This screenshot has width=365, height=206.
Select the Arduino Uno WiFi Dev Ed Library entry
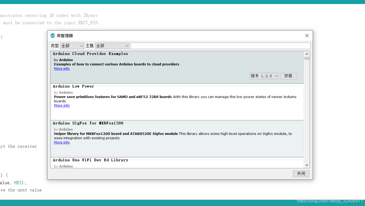(162, 162)
